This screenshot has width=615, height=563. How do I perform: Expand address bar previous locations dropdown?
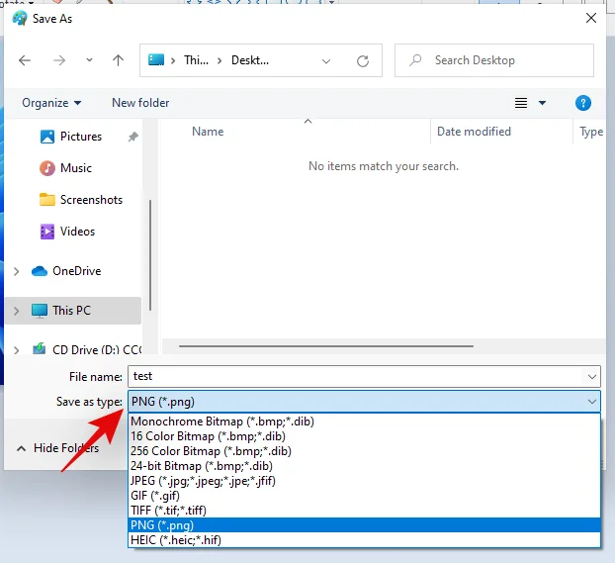326,61
